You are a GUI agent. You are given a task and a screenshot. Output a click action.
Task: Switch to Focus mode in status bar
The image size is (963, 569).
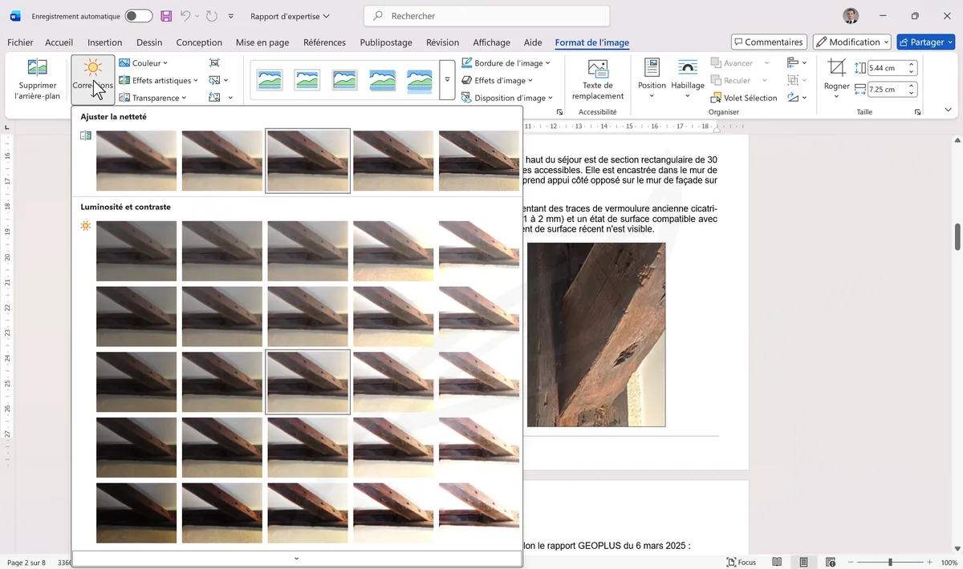[x=741, y=562]
